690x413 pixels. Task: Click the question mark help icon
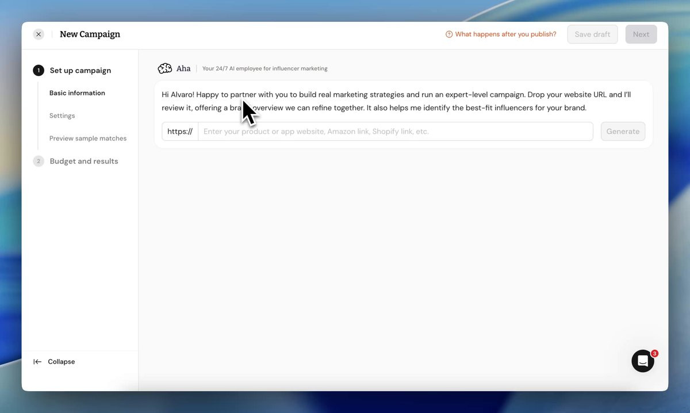pos(449,35)
